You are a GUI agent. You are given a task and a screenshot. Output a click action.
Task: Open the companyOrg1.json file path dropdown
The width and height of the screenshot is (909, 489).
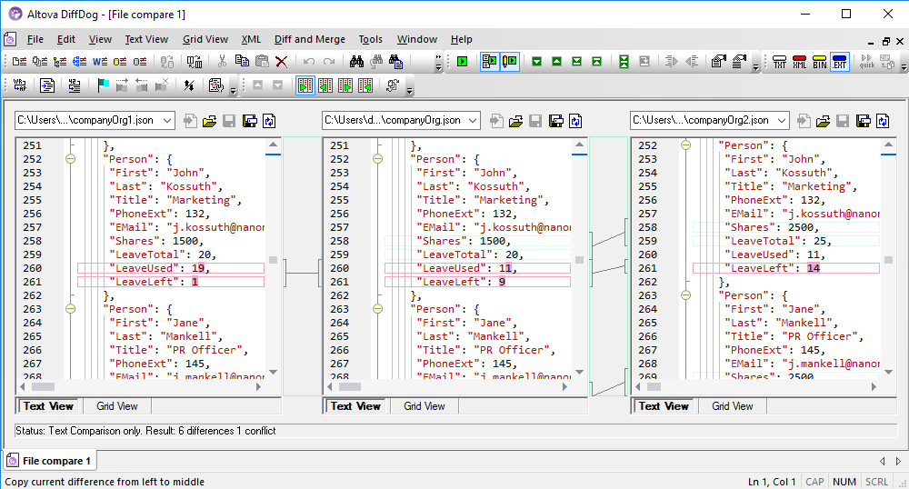[x=166, y=121]
